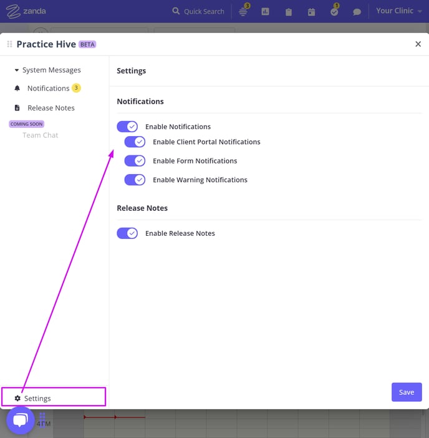This screenshot has height=438, width=429.
Task: Open the chat bubble icon in top bar
Action: point(357,12)
